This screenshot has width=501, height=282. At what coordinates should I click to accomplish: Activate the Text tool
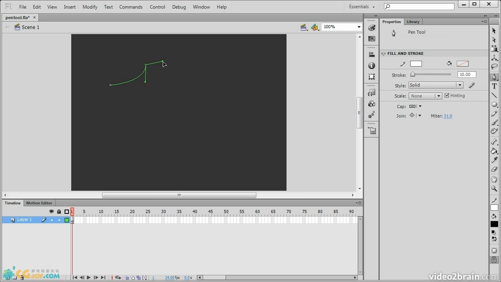pyautogui.click(x=494, y=86)
